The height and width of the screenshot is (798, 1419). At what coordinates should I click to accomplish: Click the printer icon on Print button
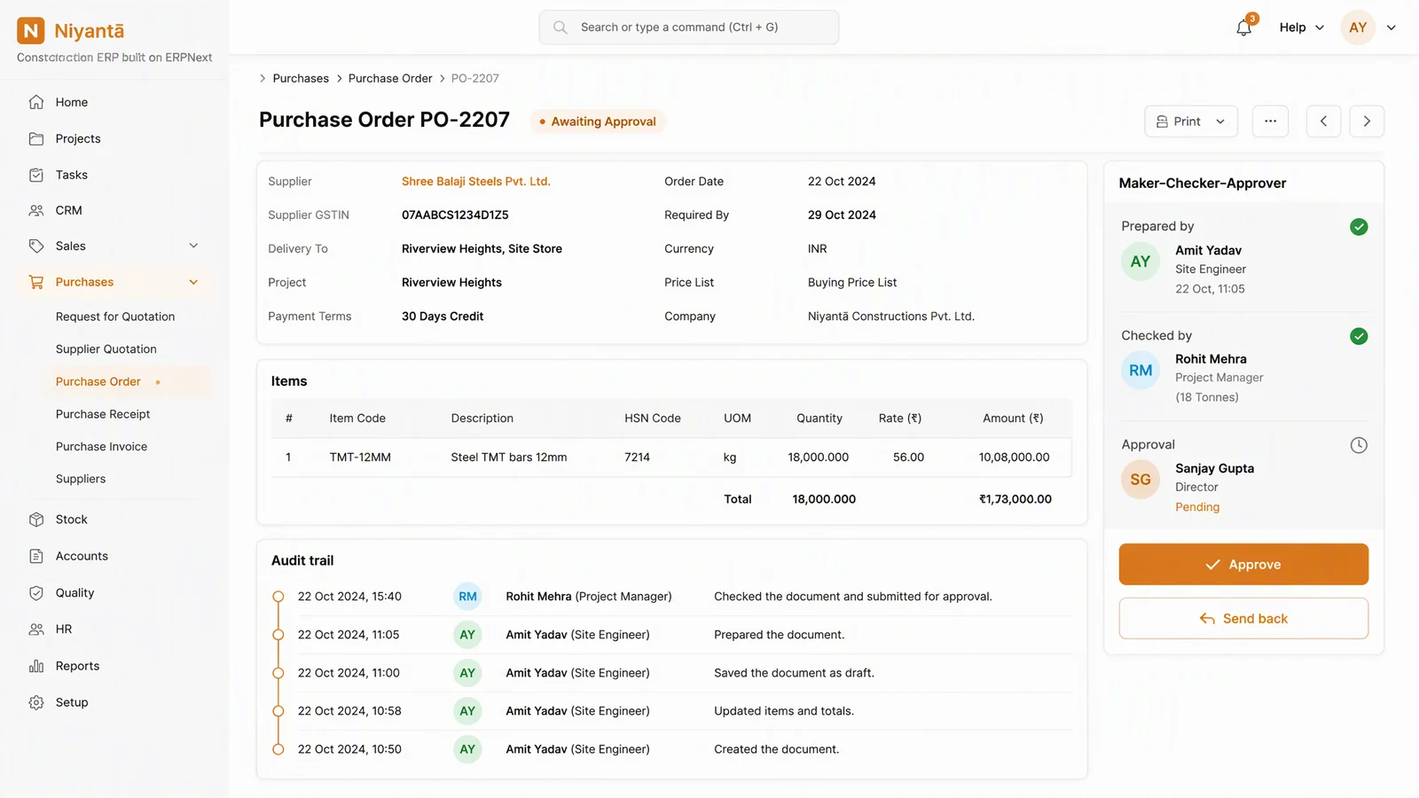1162,121
